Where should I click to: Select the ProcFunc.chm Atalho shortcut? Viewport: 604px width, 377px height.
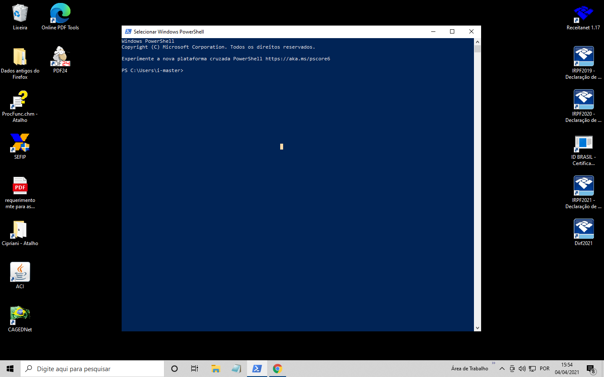(x=20, y=106)
